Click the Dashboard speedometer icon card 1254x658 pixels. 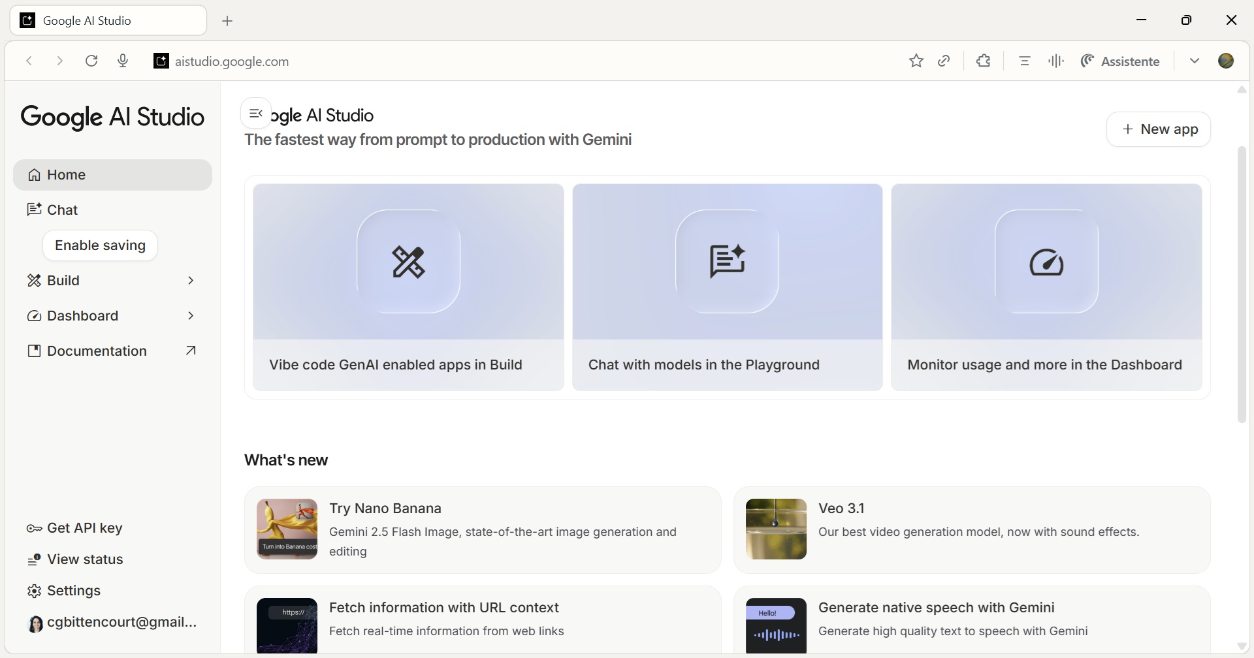[x=1046, y=262]
